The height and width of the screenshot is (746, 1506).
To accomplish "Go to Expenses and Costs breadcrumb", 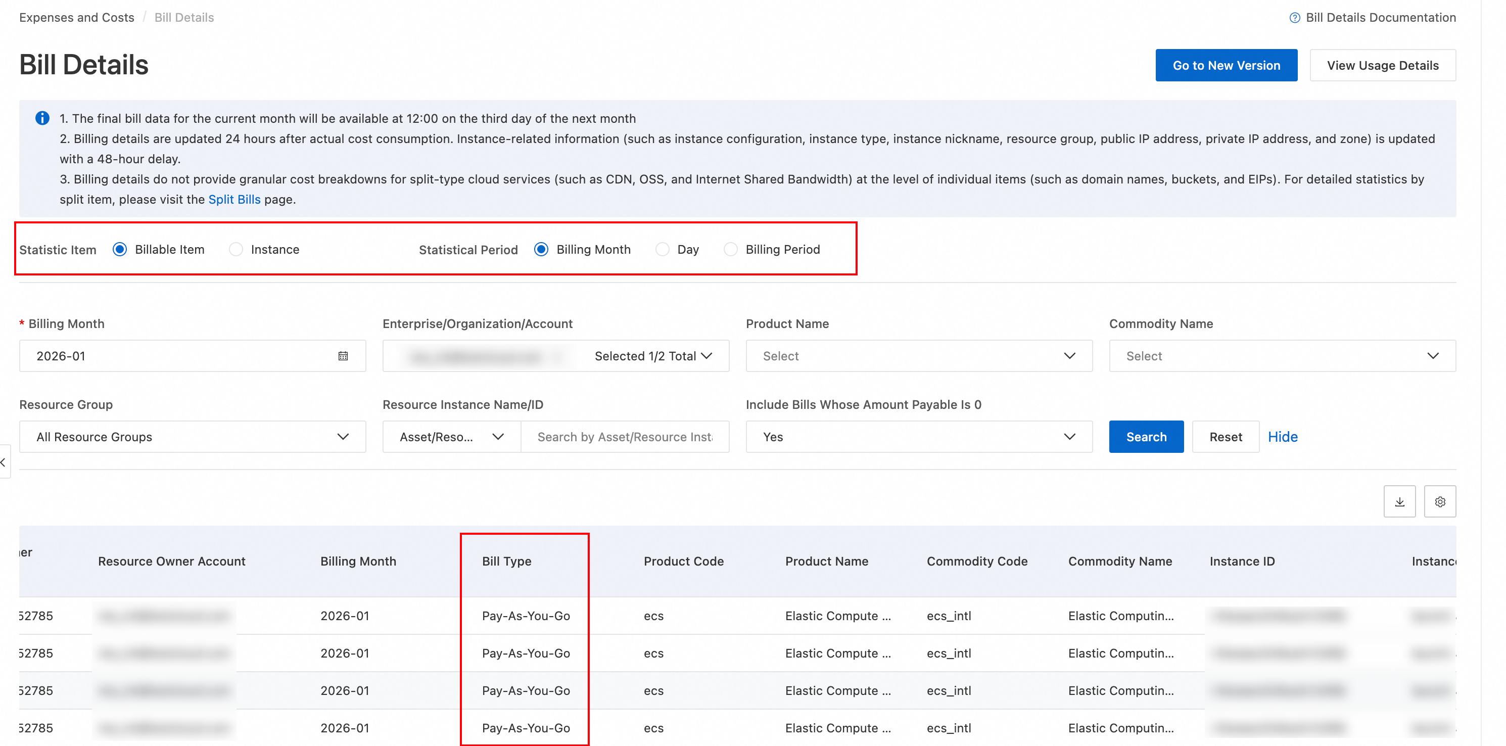I will (77, 18).
